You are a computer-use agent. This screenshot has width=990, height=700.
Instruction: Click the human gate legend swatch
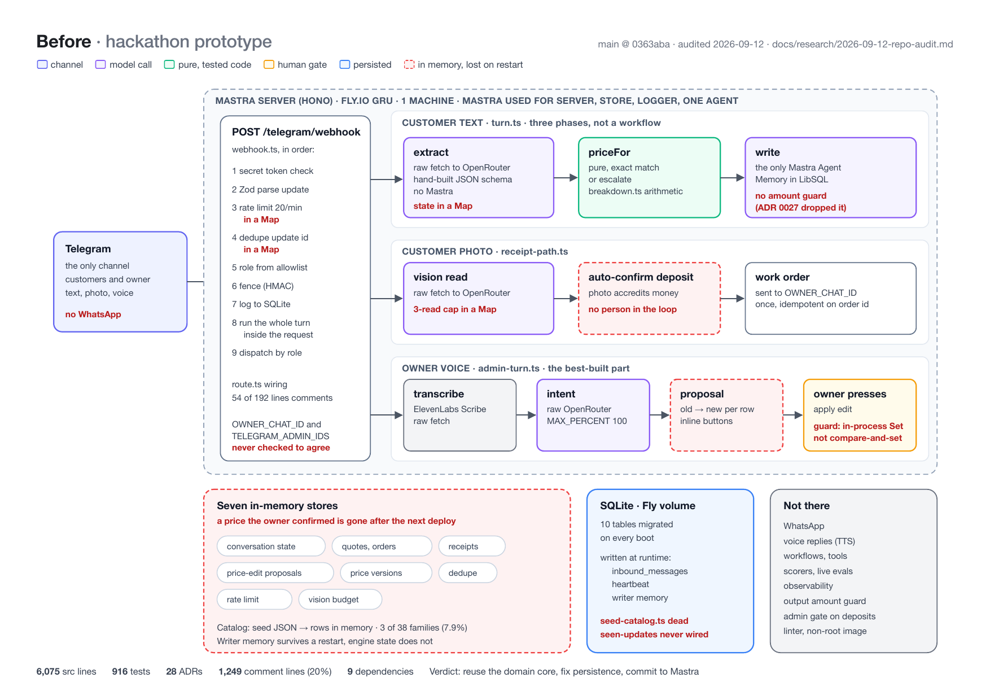269,64
